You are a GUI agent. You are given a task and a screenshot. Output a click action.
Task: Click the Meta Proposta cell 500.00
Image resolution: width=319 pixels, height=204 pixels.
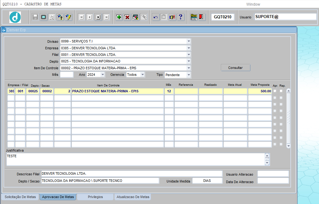pyautogui.click(x=260, y=91)
